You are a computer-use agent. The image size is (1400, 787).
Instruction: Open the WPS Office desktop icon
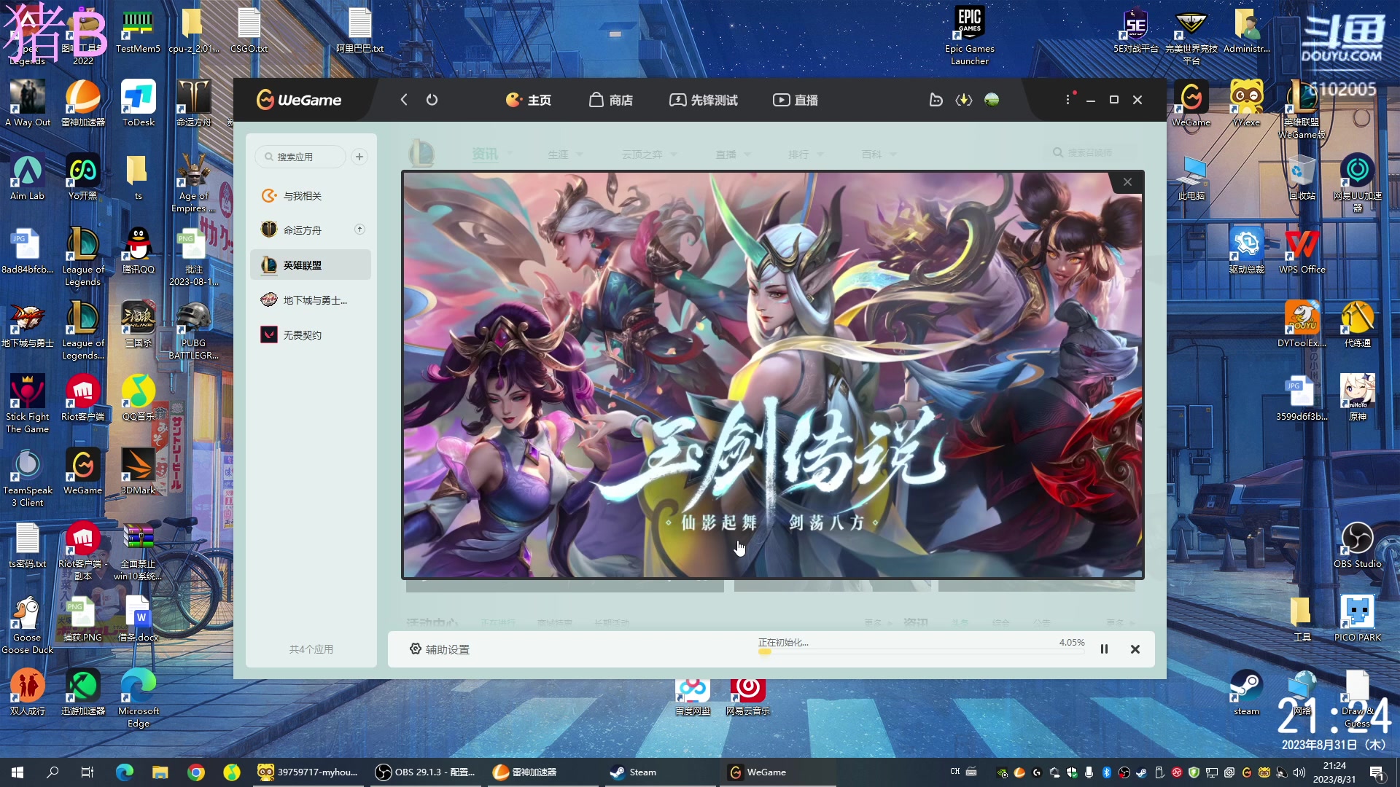[x=1302, y=250]
